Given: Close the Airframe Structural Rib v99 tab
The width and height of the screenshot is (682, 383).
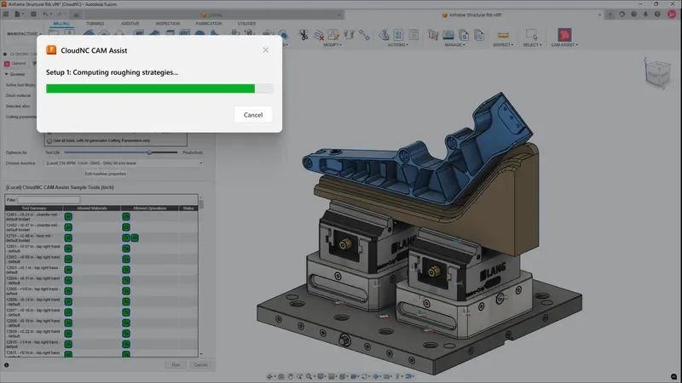Looking at the screenshot, I should coord(599,14).
